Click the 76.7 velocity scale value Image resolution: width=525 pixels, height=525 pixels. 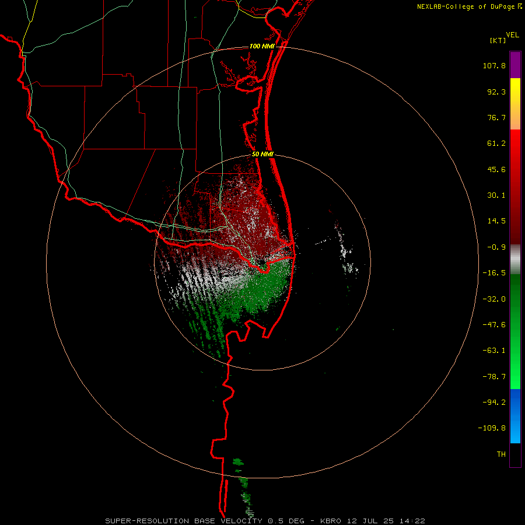496,117
